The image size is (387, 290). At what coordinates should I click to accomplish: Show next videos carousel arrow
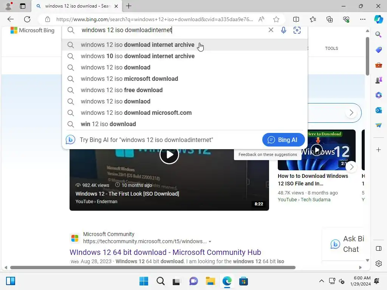(x=351, y=167)
